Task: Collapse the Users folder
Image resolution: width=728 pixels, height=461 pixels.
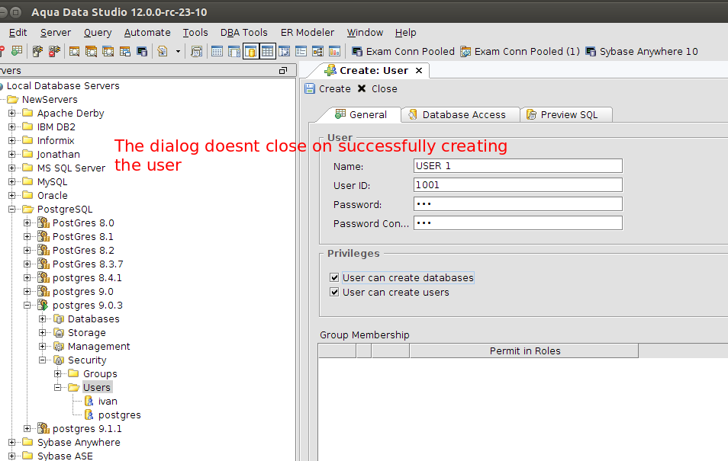Action: [57, 387]
